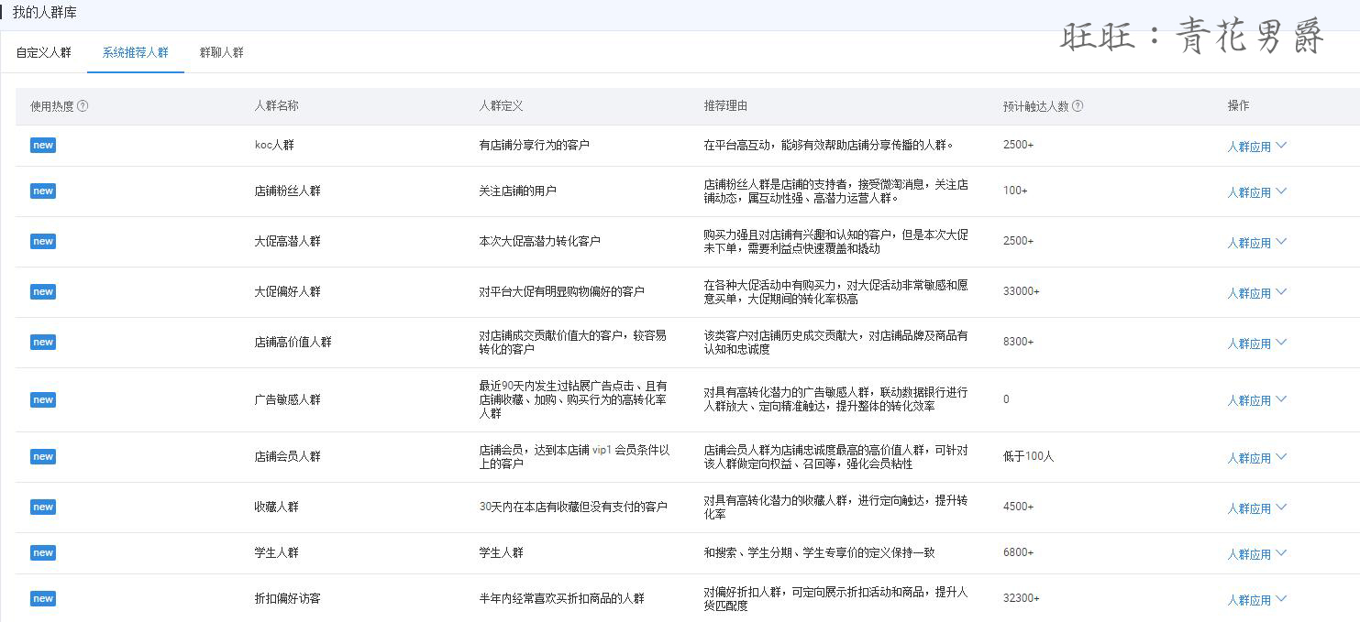Click the 店铺粉丝人群 crowd name

coord(287,191)
